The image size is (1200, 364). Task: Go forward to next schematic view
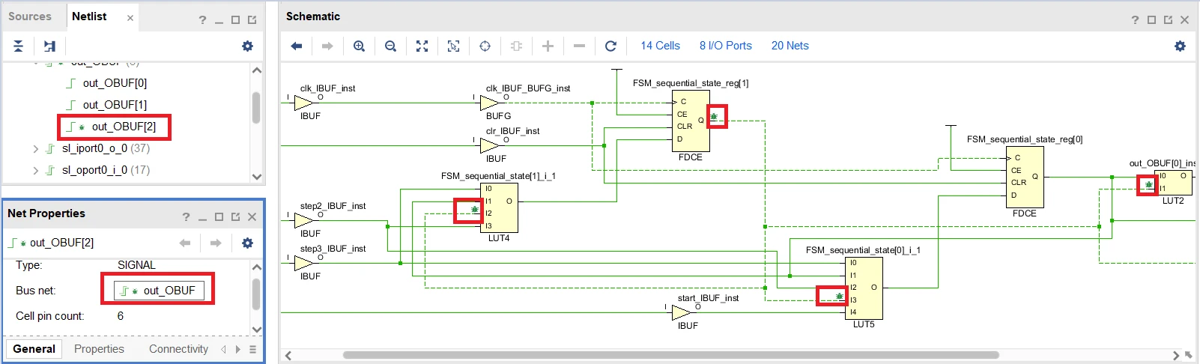tap(327, 46)
